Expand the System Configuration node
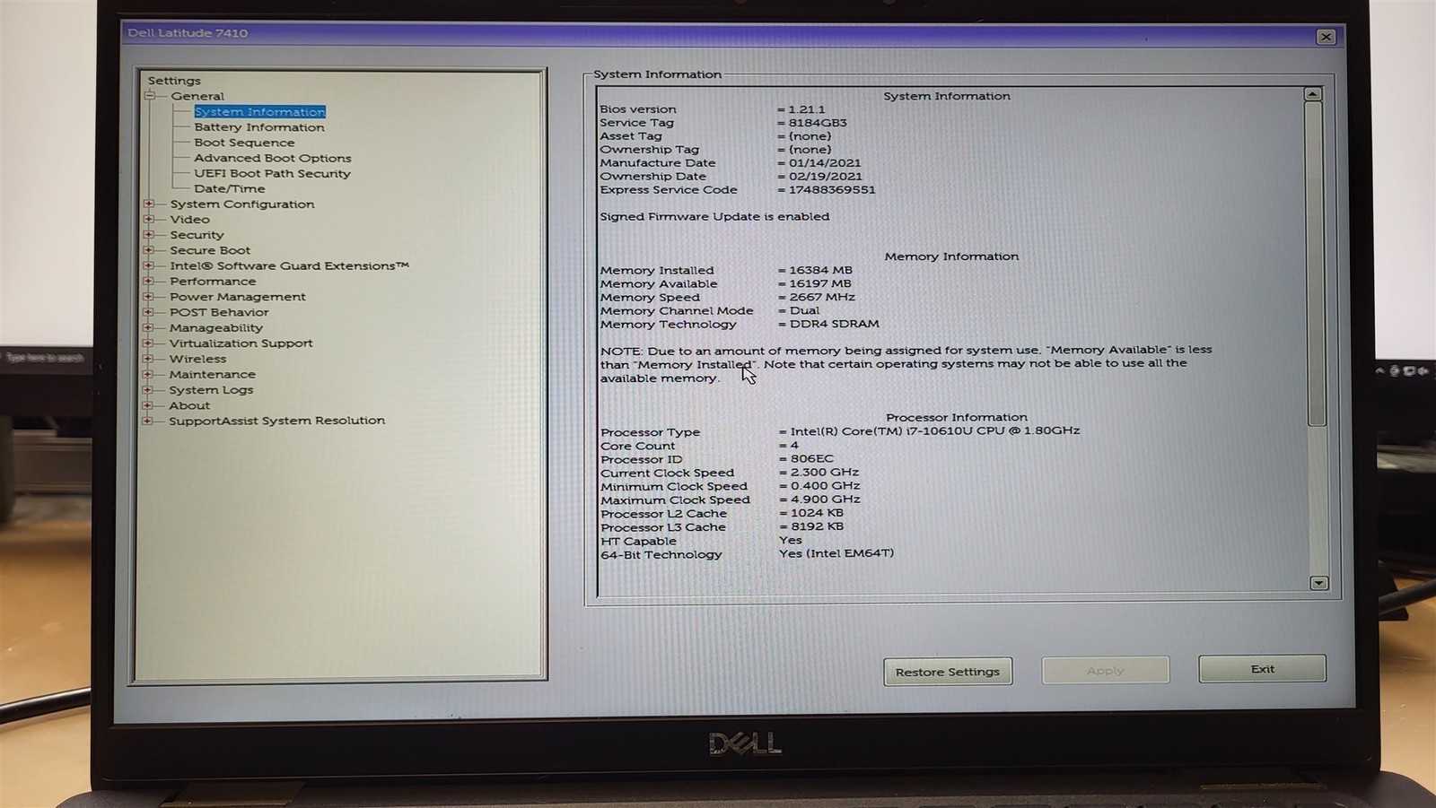The image size is (1436, 808). tap(149, 204)
